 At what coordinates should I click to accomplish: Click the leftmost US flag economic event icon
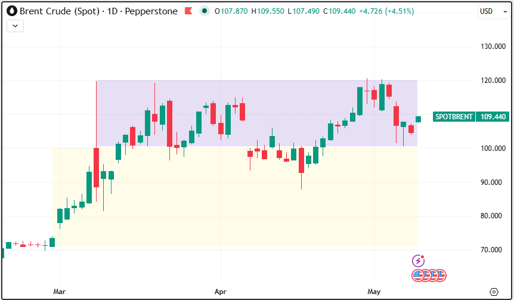[x=417, y=276]
